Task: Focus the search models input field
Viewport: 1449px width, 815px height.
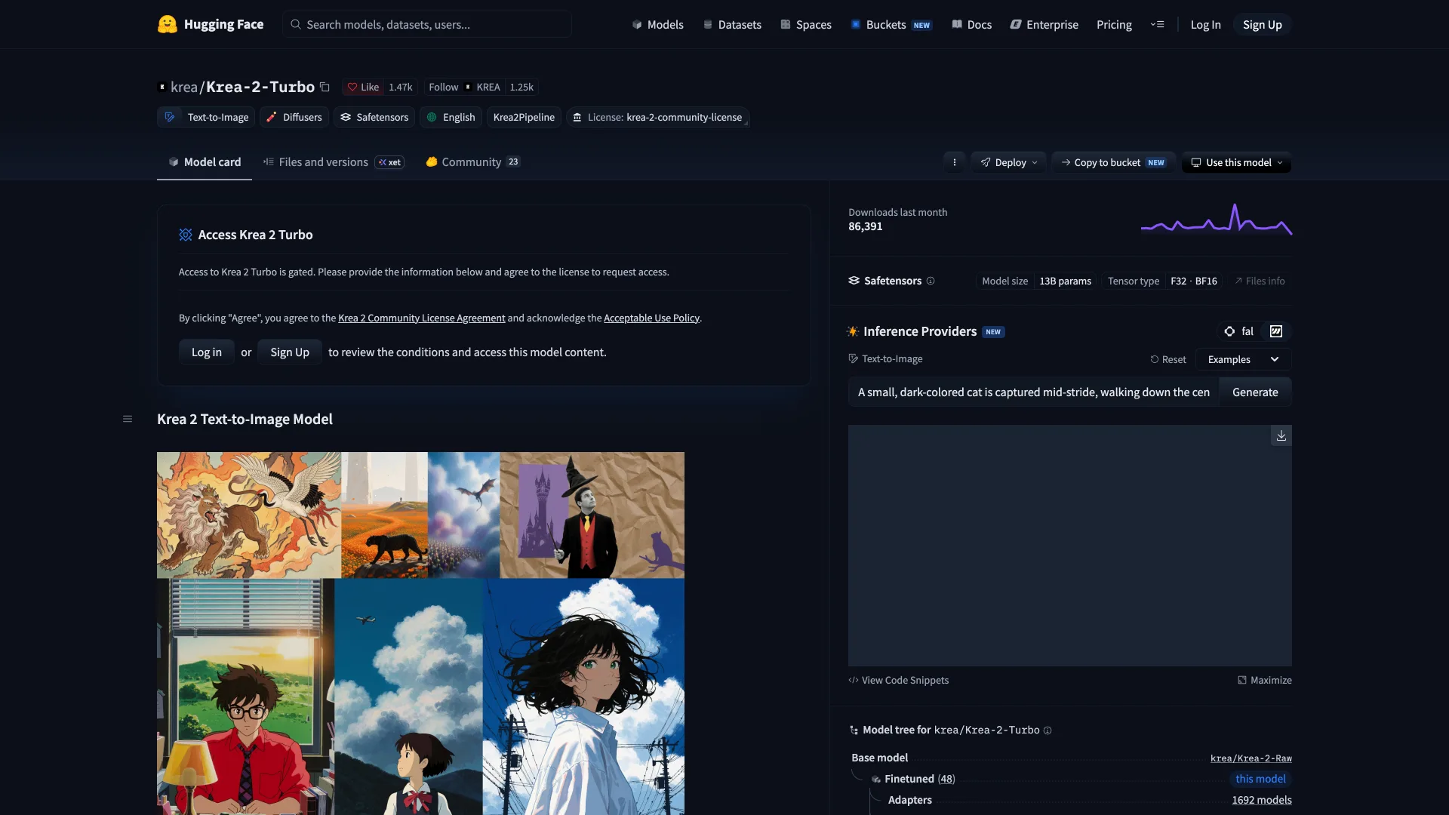Action: (x=427, y=24)
